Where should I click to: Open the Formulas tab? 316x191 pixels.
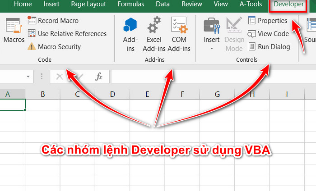click(x=131, y=4)
